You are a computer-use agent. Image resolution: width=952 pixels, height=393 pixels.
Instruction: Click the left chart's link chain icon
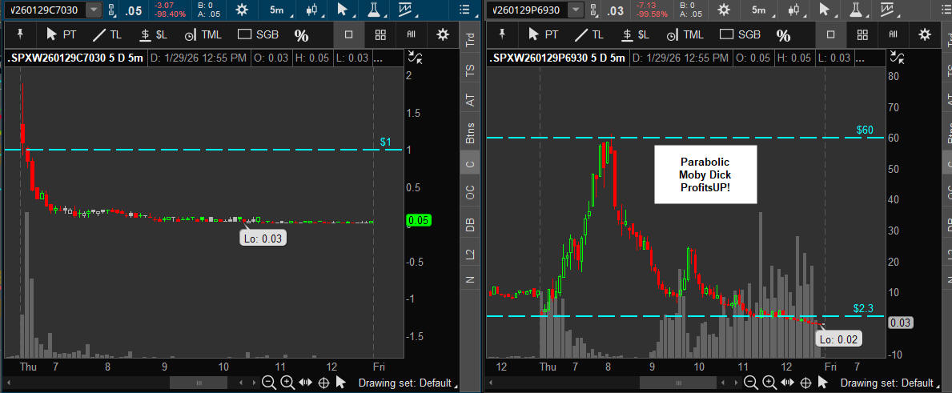[x=113, y=10]
